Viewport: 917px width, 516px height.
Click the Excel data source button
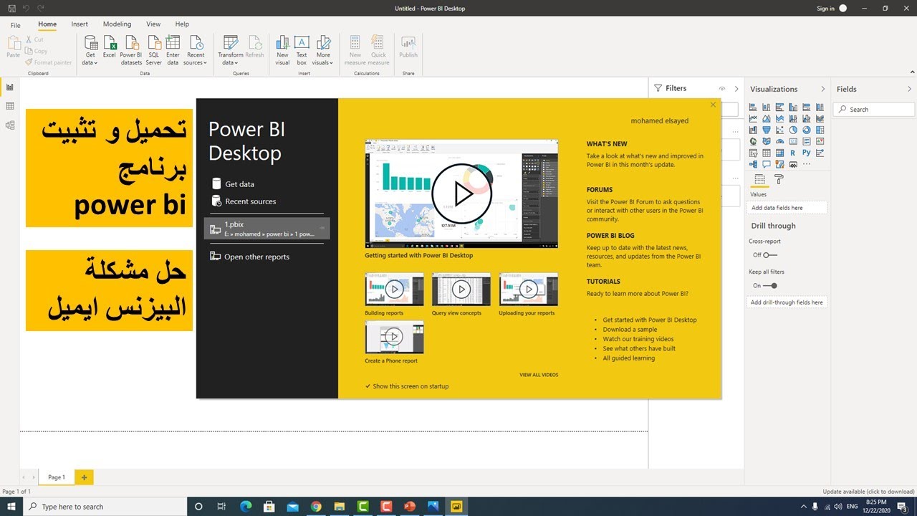tap(109, 47)
